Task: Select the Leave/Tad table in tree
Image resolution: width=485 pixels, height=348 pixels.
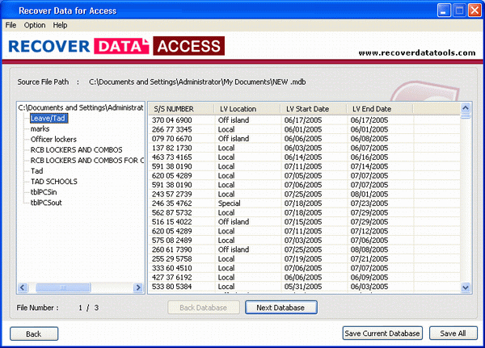Action: [48, 118]
